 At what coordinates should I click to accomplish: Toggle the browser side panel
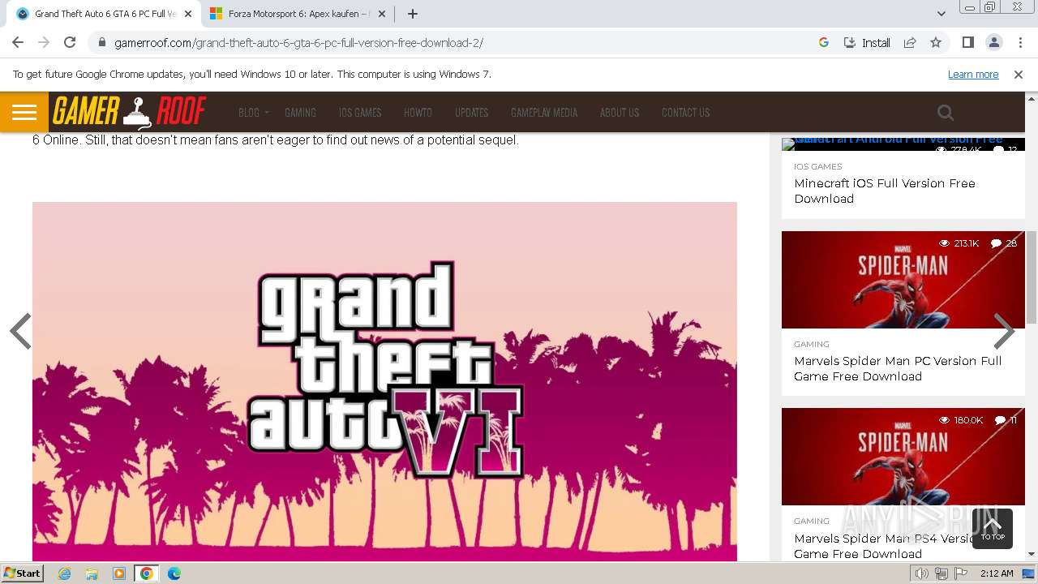click(967, 42)
